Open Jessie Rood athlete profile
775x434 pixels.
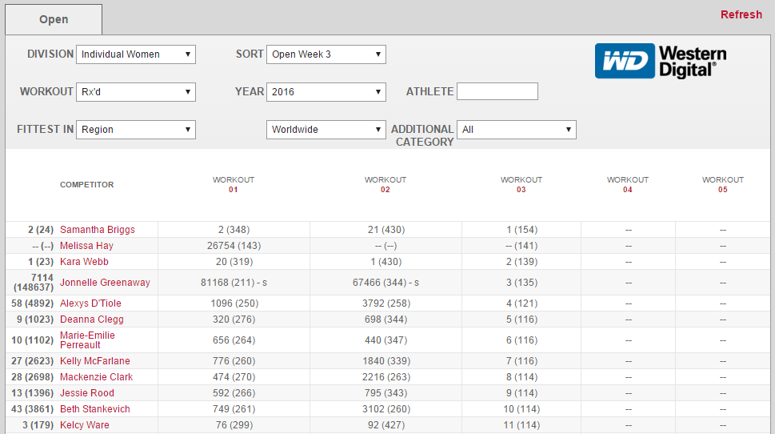pyautogui.click(x=87, y=393)
